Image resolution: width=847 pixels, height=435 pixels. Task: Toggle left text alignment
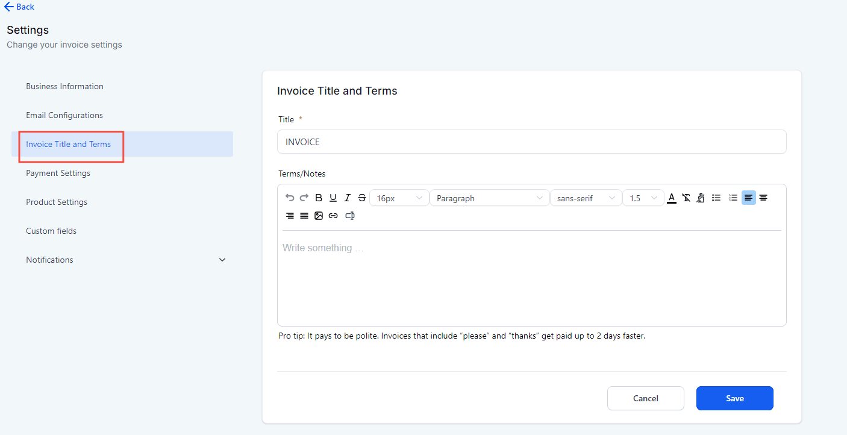point(748,197)
